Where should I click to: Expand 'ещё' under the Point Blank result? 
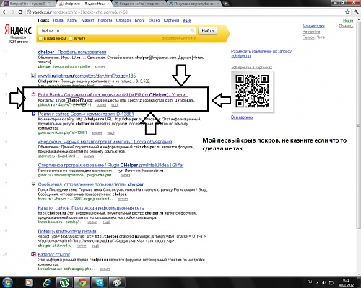pos(115,105)
